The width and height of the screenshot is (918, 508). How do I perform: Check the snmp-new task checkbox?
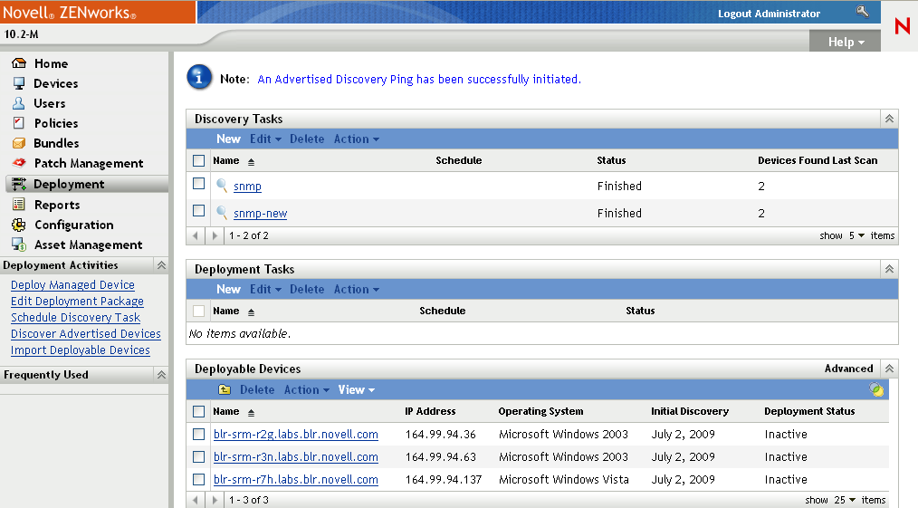pos(199,211)
